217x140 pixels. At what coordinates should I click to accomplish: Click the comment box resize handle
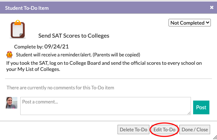[x=189, y=113]
